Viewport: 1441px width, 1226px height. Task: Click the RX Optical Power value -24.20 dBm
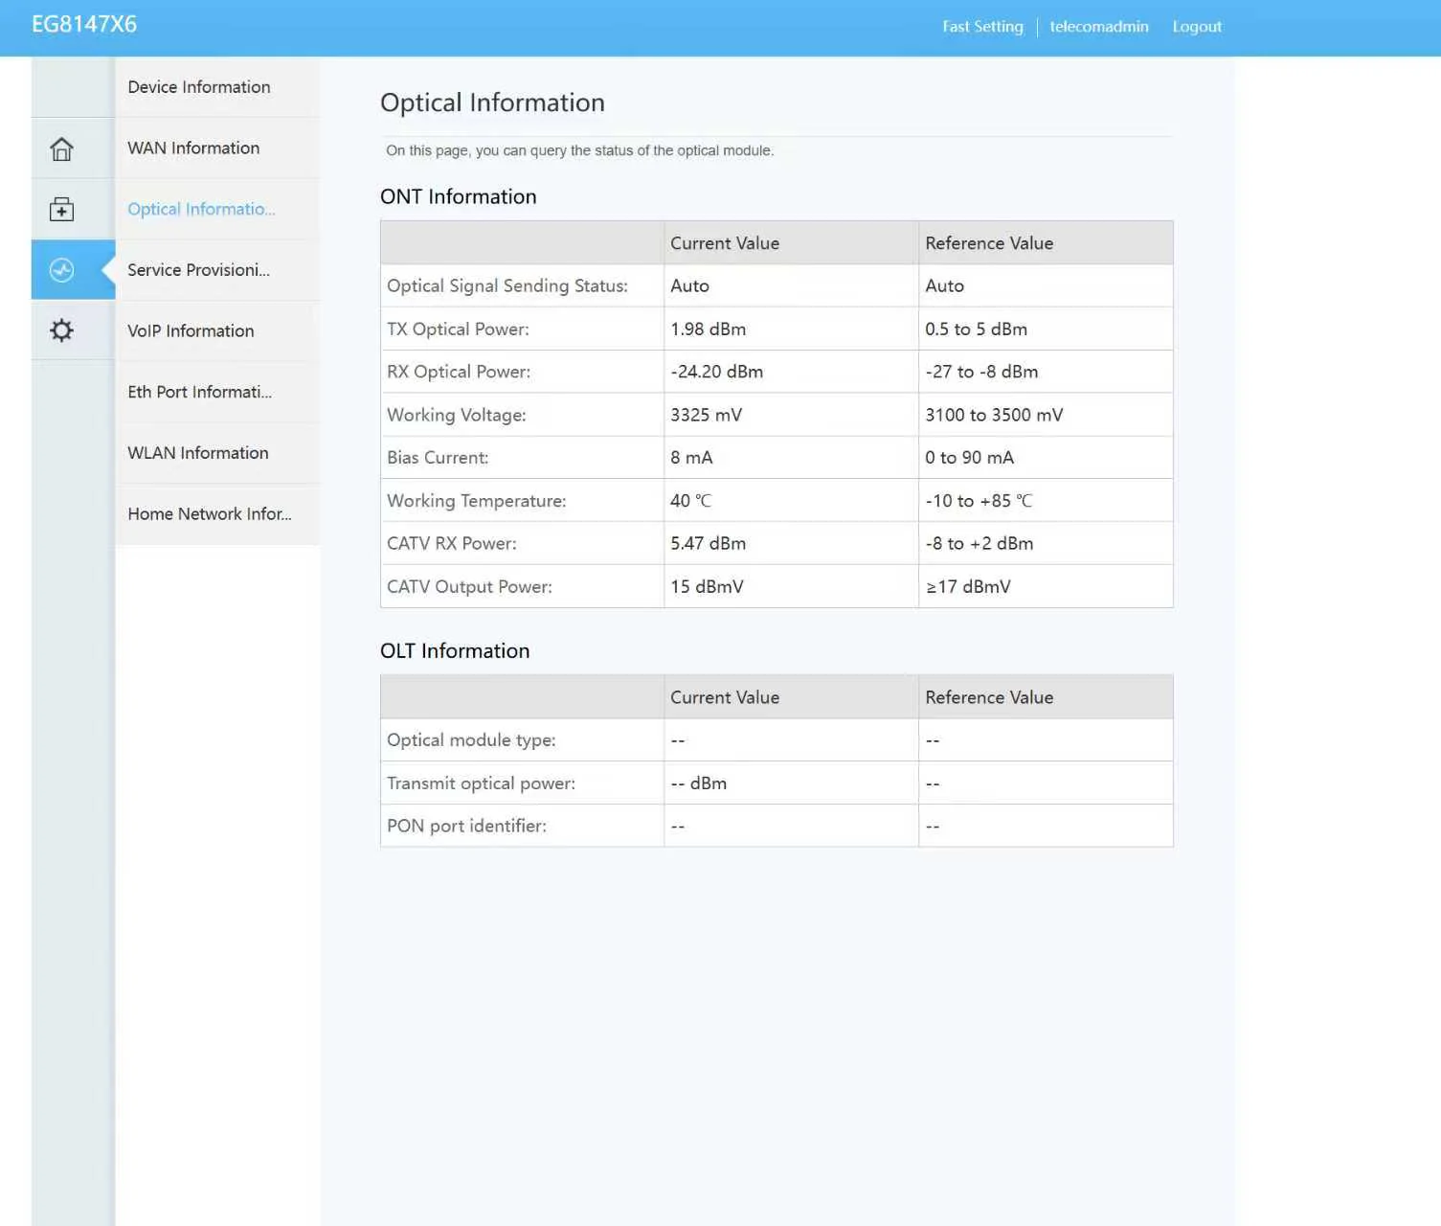coord(716,372)
